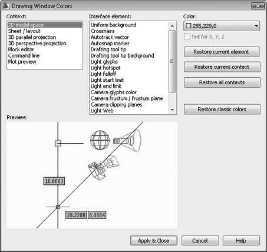
Task: Click the spotlight cone glyph in preview
Action: tap(127, 141)
